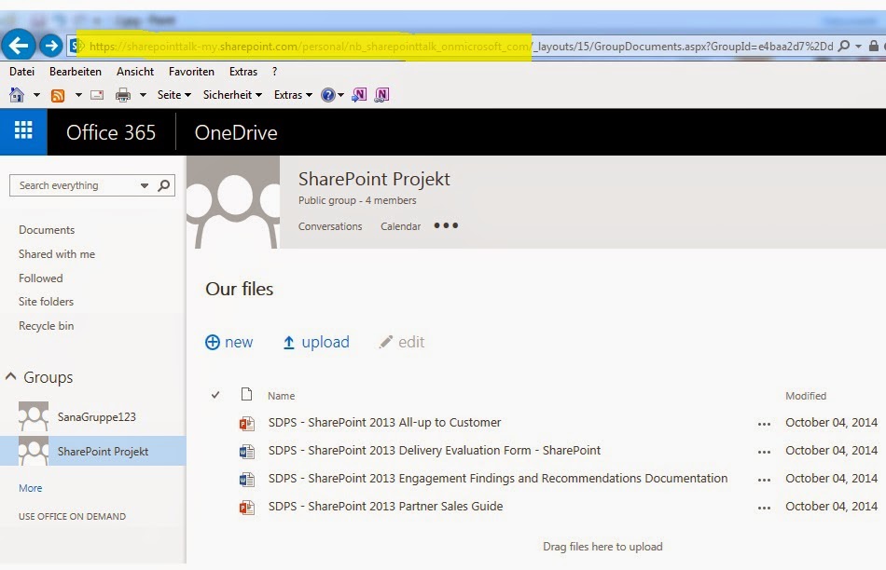Click the Read mail envelope icon
This screenshot has height=570, width=886.
(97, 94)
